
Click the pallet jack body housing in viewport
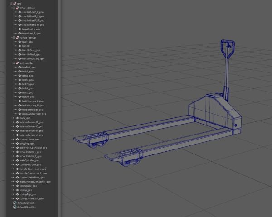pos(215,113)
